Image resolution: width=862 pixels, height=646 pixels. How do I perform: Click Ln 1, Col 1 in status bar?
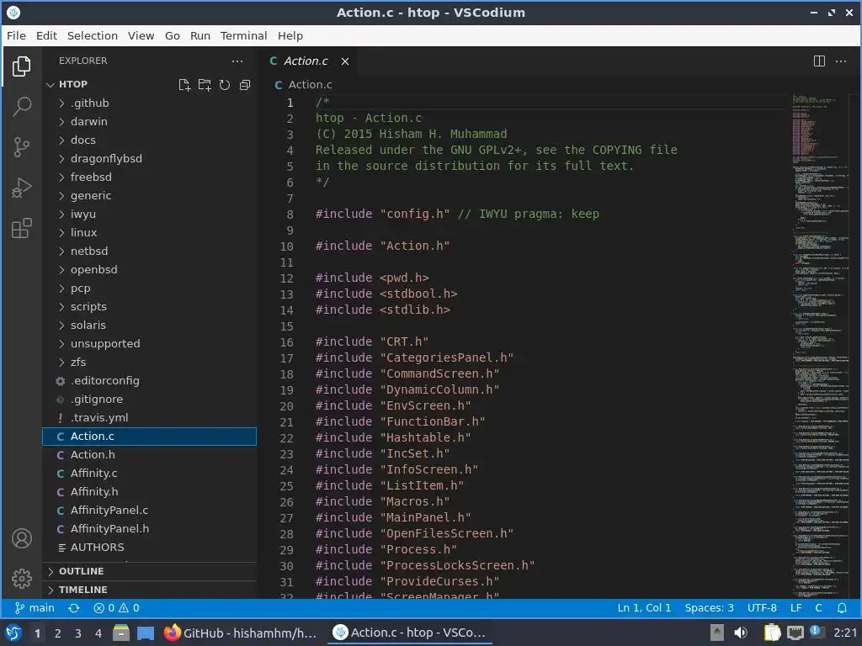point(644,608)
